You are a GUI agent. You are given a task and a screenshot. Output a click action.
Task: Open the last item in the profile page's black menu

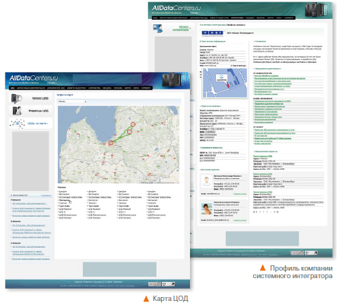[289, 17]
